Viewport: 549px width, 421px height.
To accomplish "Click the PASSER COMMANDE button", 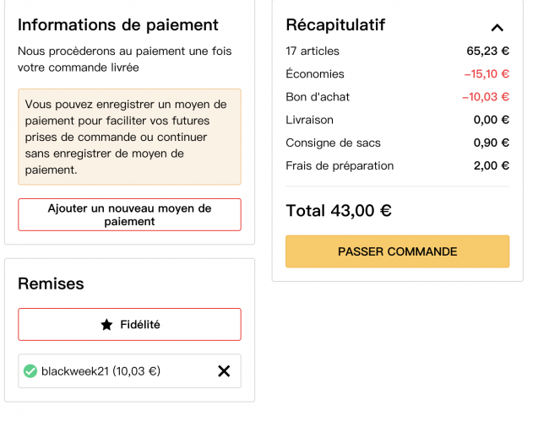I will click(398, 251).
